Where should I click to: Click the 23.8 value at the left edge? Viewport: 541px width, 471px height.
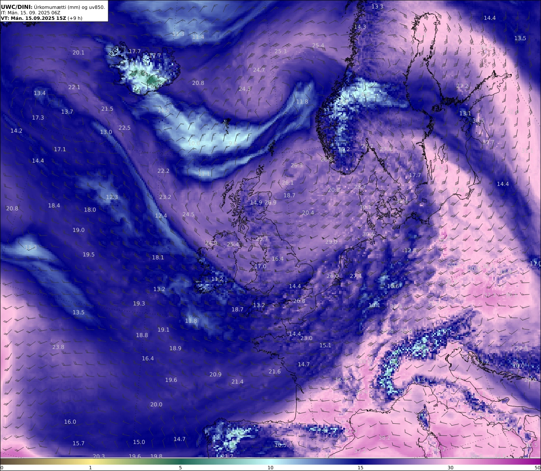[x=58, y=347]
